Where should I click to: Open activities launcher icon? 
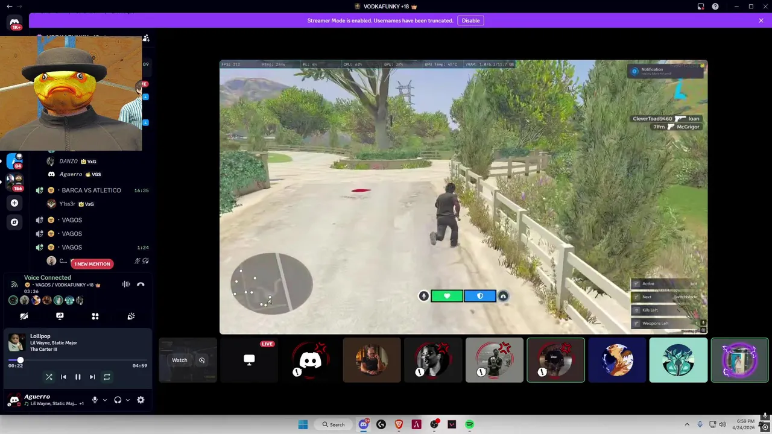pyautogui.click(x=95, y=316)
